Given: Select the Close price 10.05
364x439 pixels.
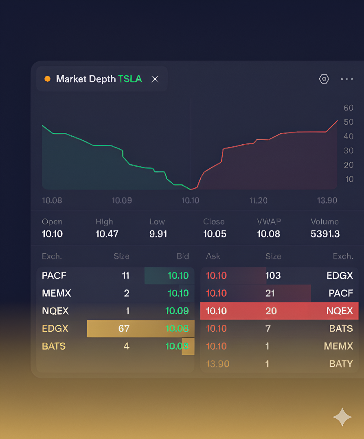Looking at the screenshot, I should (214, 234).
